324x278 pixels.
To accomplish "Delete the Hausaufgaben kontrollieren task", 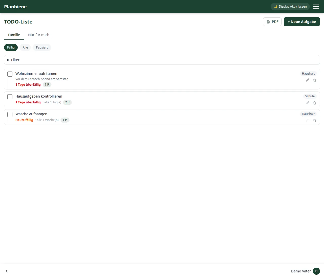I will tap(315, 103).
